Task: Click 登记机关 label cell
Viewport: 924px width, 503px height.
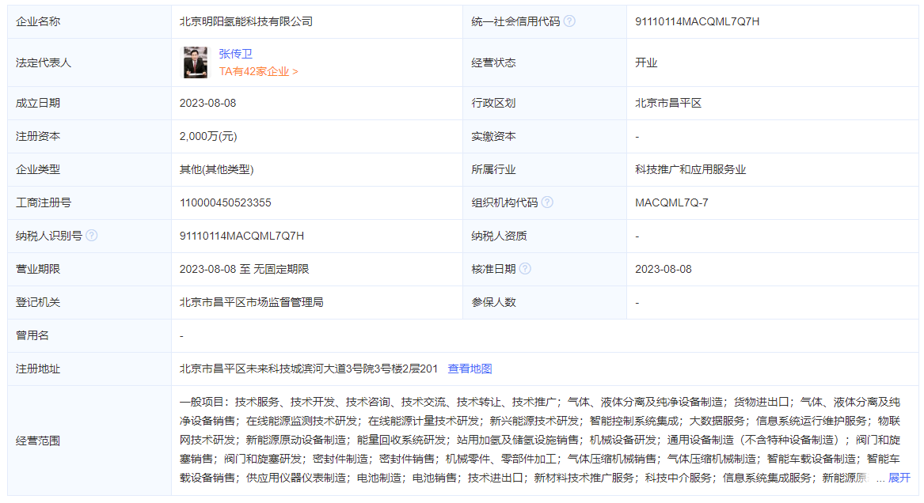Action: [89, 302]
